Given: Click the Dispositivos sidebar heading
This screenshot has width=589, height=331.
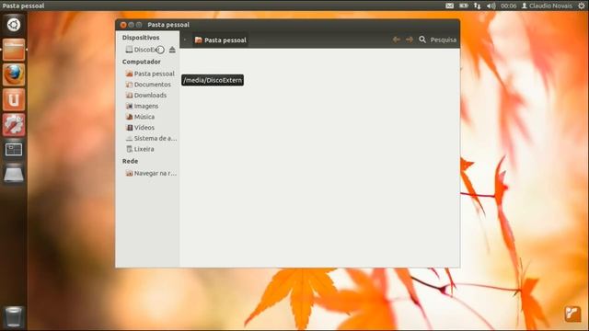Looking at the screenshot, I should 141,38.
